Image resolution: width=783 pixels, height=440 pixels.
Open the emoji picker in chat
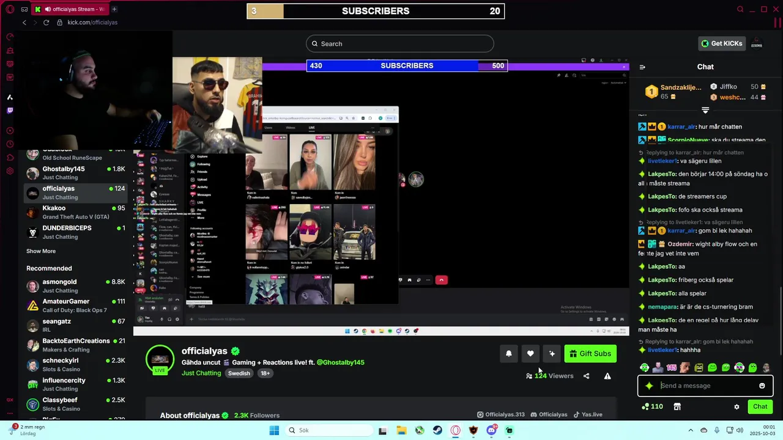762,386
